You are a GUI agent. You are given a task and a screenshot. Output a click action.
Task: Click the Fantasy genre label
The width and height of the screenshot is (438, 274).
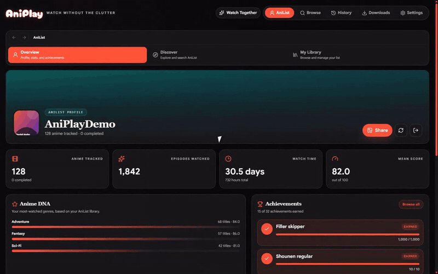(x=18, y=234)
